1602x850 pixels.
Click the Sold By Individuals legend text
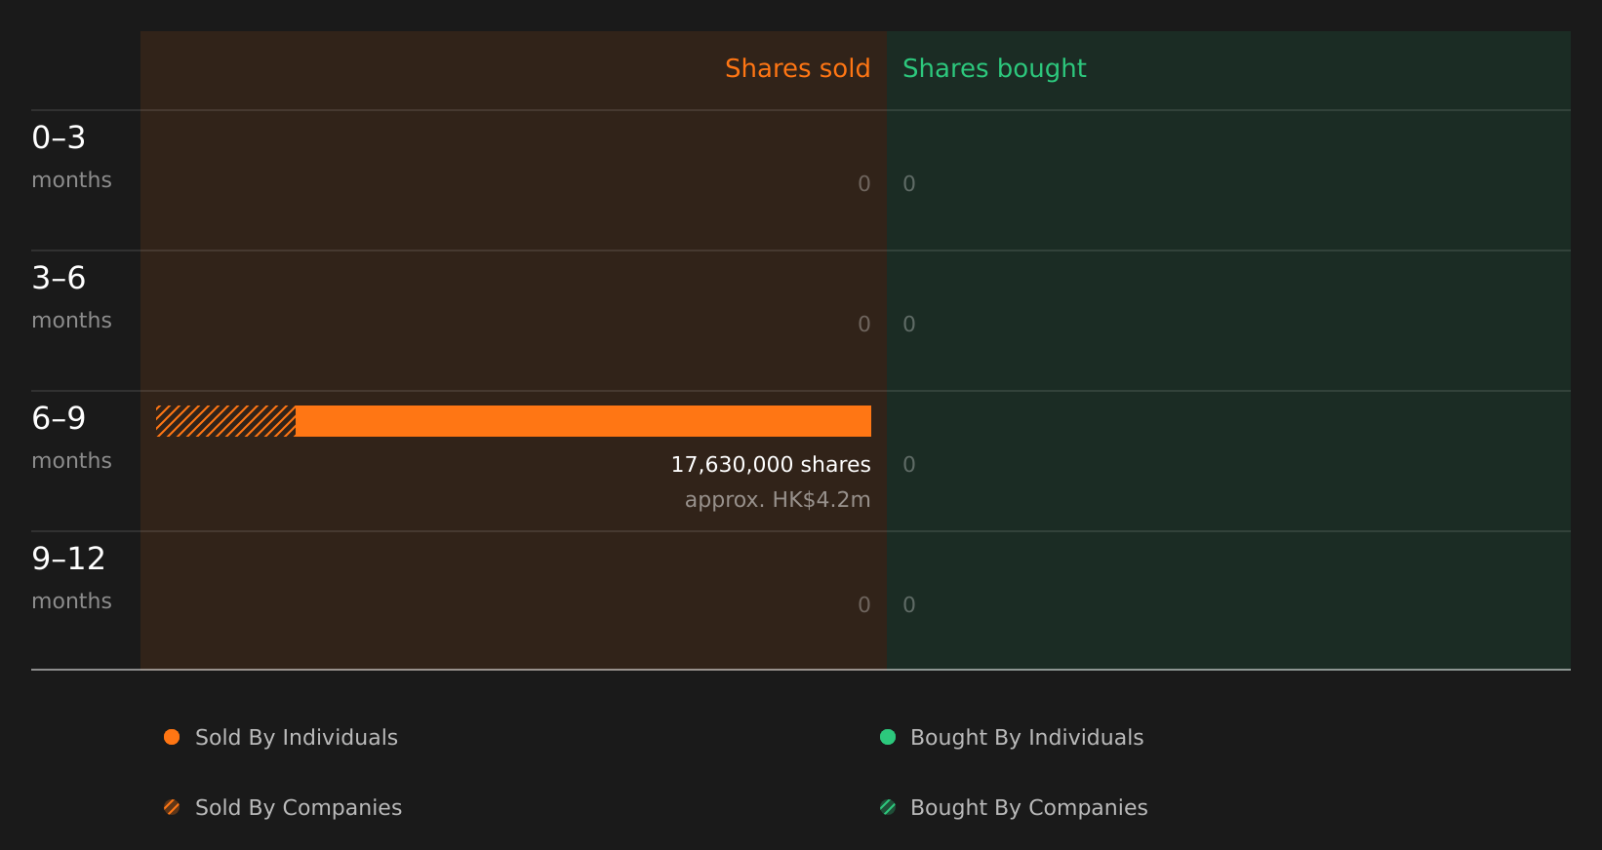click(297, 738)
